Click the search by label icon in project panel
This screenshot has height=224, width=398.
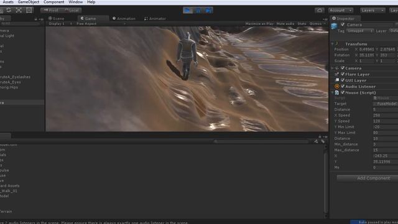click(322, 141)
